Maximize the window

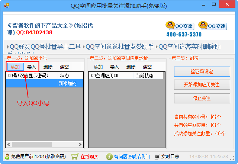(x=214, y=4)
